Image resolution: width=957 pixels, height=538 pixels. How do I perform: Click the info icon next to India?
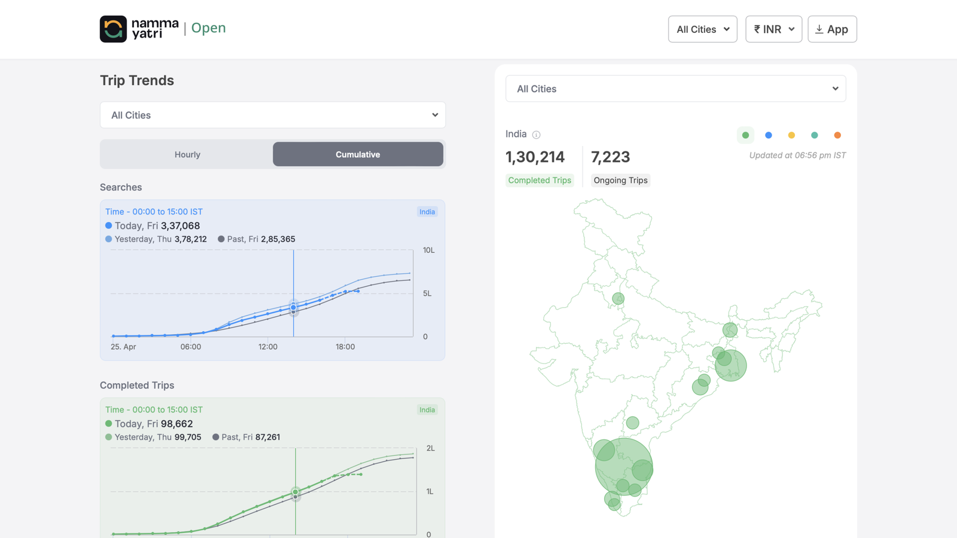537,134
